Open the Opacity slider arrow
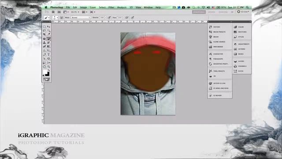The image size is (282, 159). point(105,18)
